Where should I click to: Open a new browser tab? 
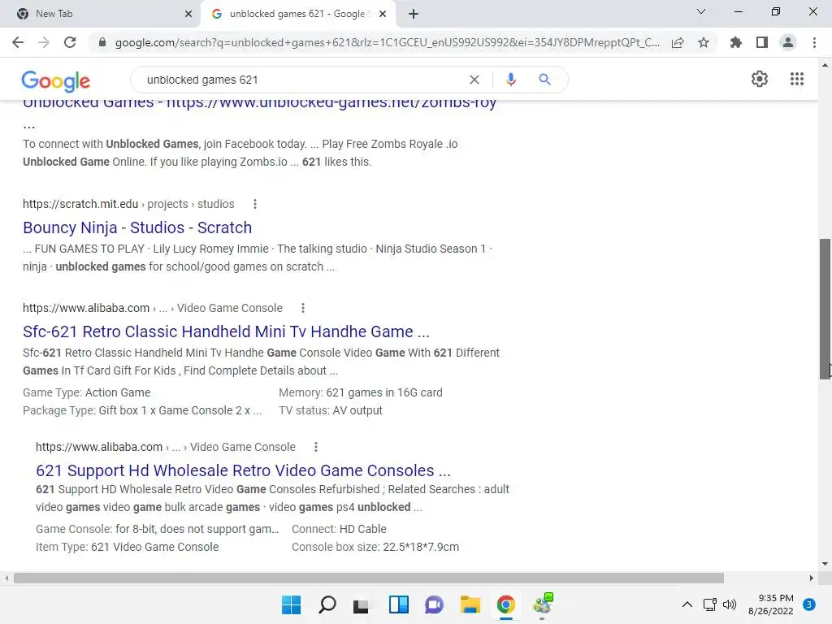click(x=414, y=14)
